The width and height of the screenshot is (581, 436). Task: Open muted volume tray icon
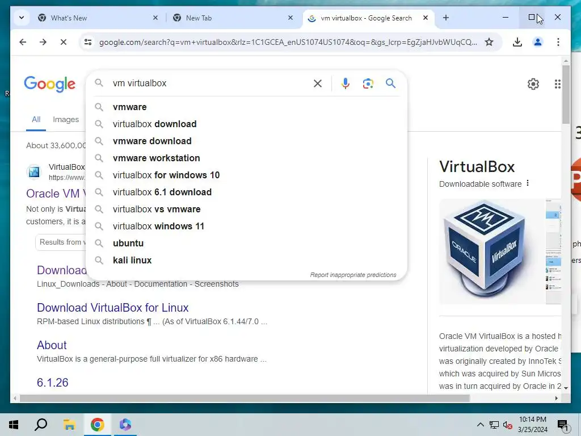508,425
